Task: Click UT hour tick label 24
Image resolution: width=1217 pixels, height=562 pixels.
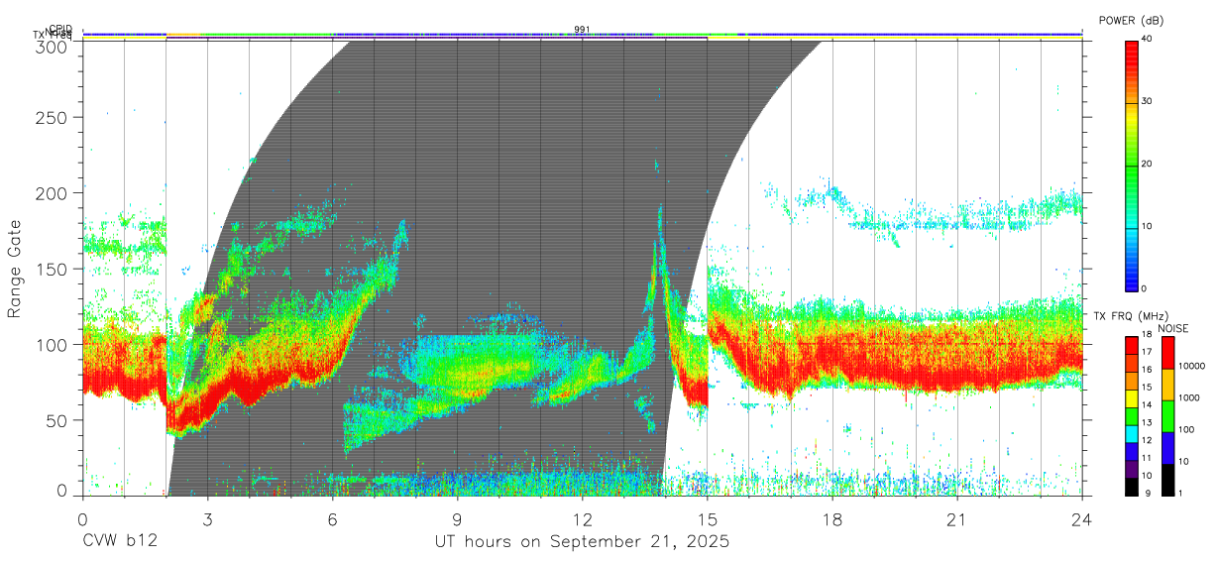Action: coord(1081,518)
